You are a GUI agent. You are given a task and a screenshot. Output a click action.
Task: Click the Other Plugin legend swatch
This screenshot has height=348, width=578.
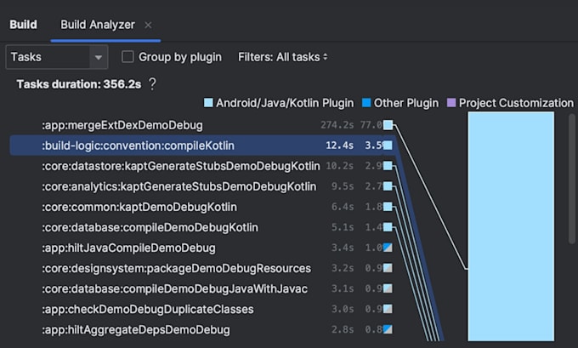pyautogui.click(x=366, y=103)
